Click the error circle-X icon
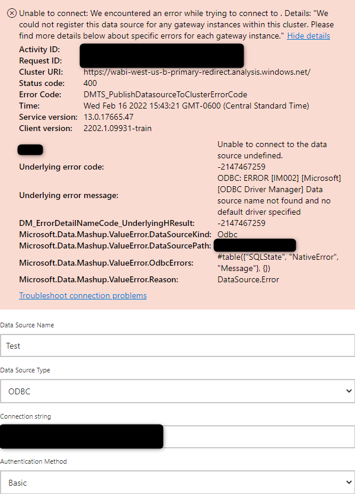The image size is (355, 494). (12, 13)
